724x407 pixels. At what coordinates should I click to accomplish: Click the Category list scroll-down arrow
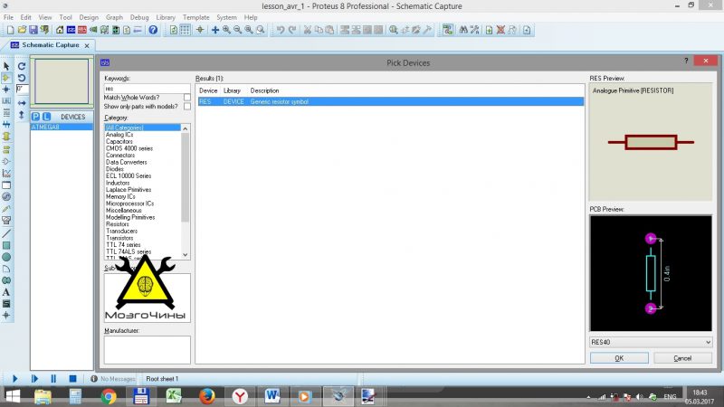186,255
